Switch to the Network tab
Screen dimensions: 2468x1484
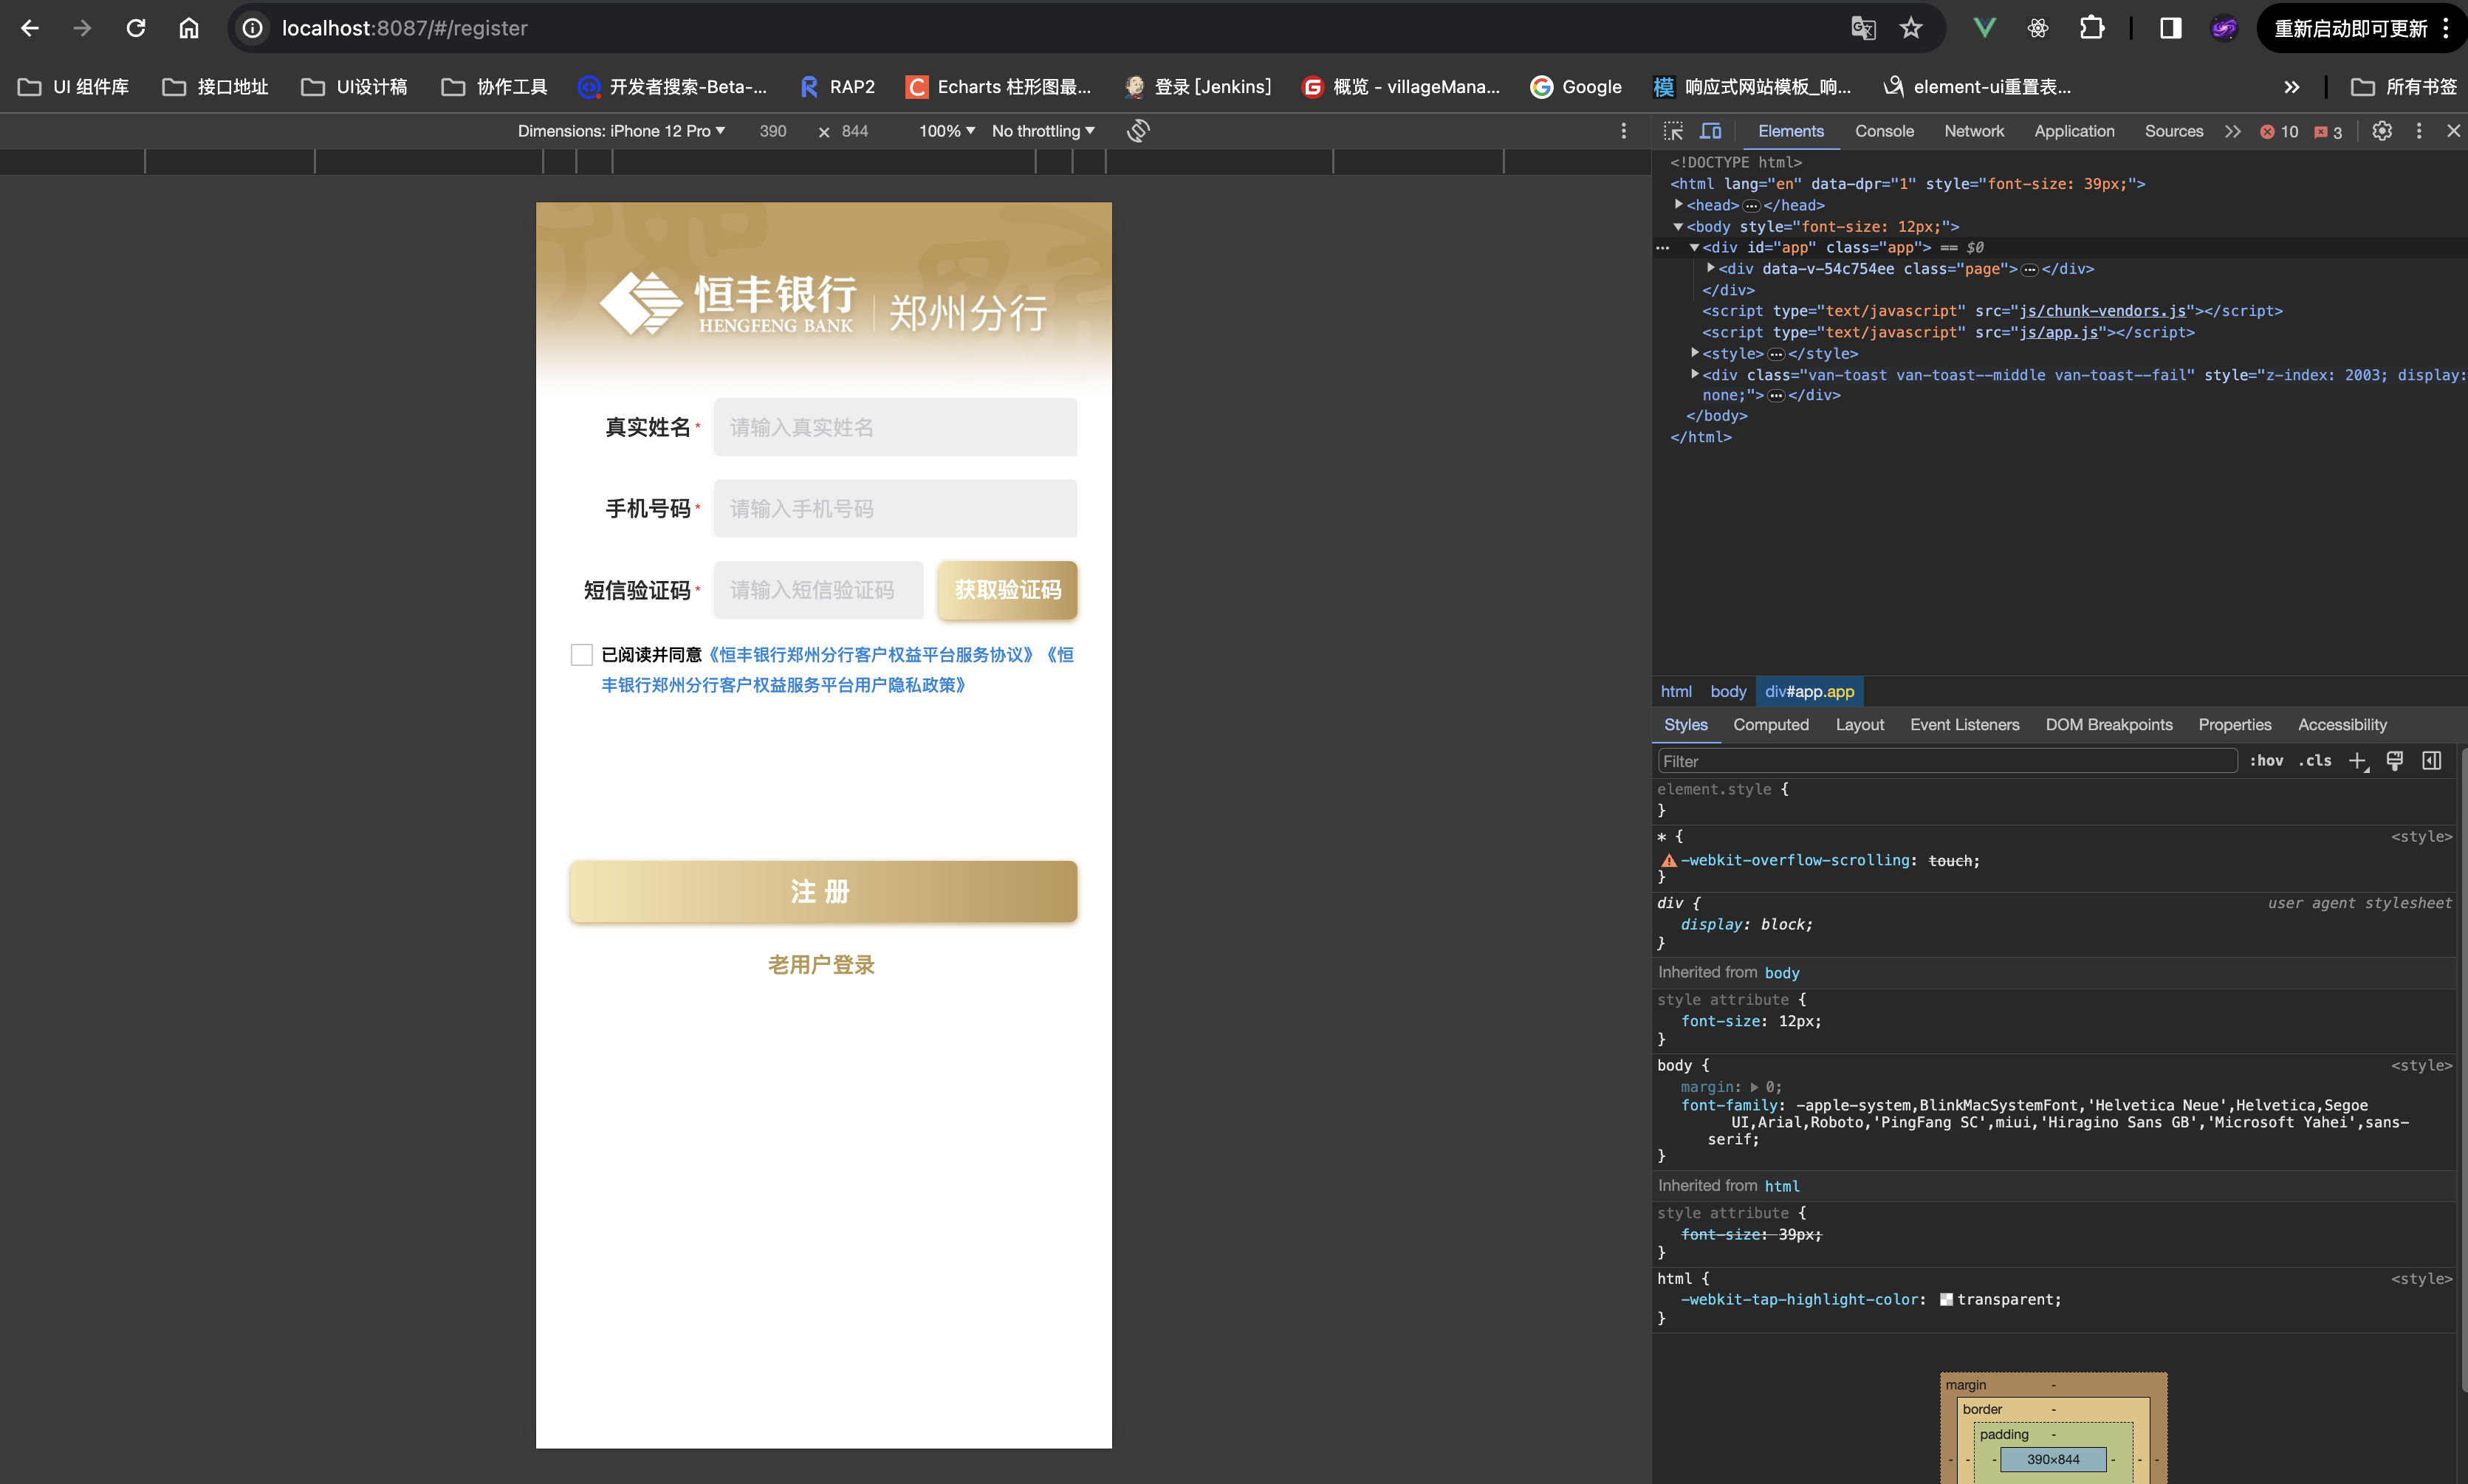click(1974, 131)
